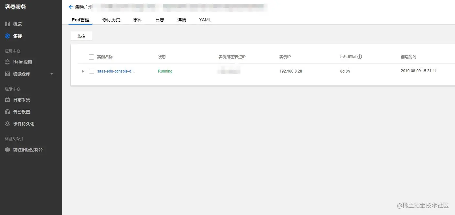This screenshot has width=455, height=215.
Task: Click the 容器服务 service title
Action: click(x=15, y=7)
